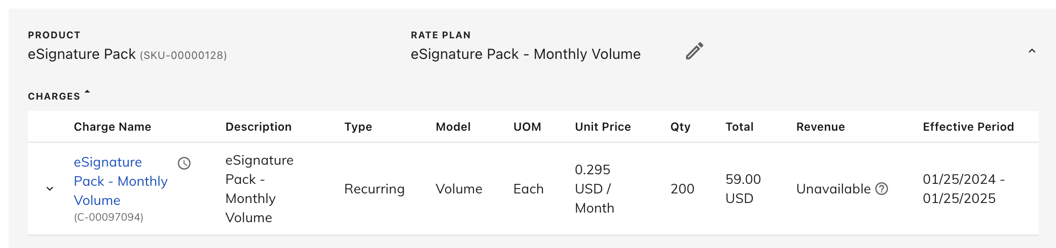Click the charge number C-00097094
The image size is (1056, 248).
109,217
